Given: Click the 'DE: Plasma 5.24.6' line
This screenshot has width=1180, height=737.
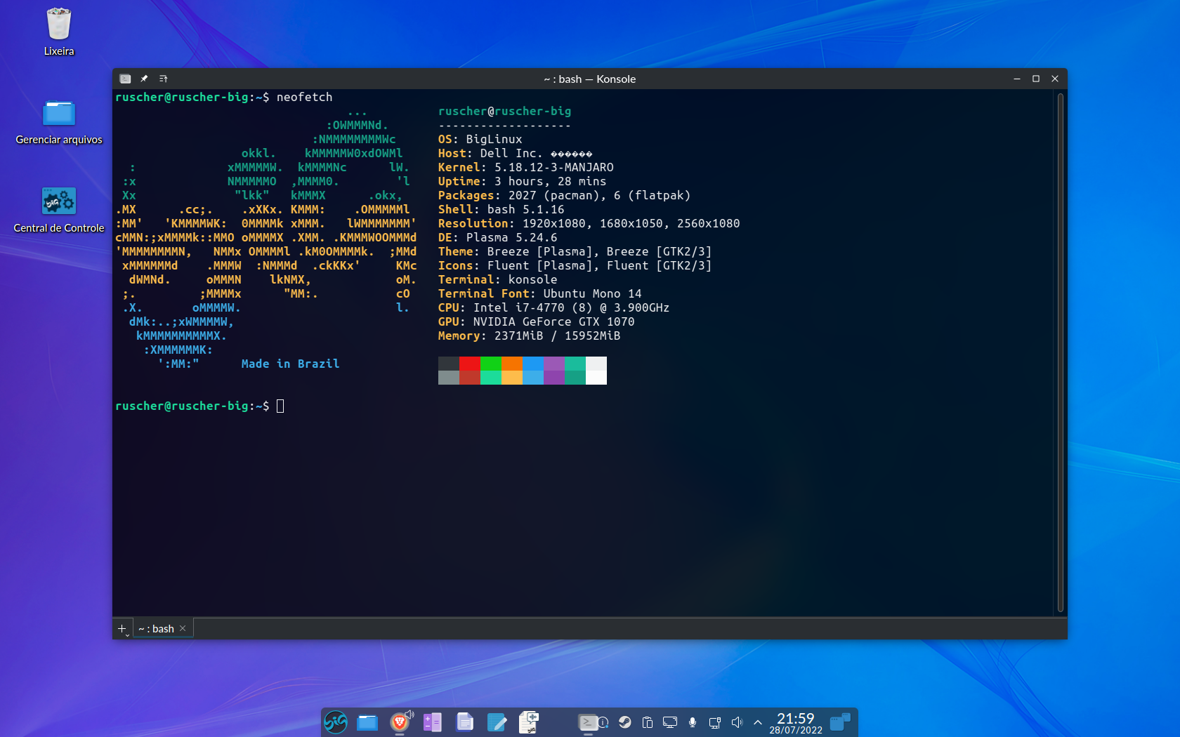Looking at the screenshot, I should tap(498, 237).
